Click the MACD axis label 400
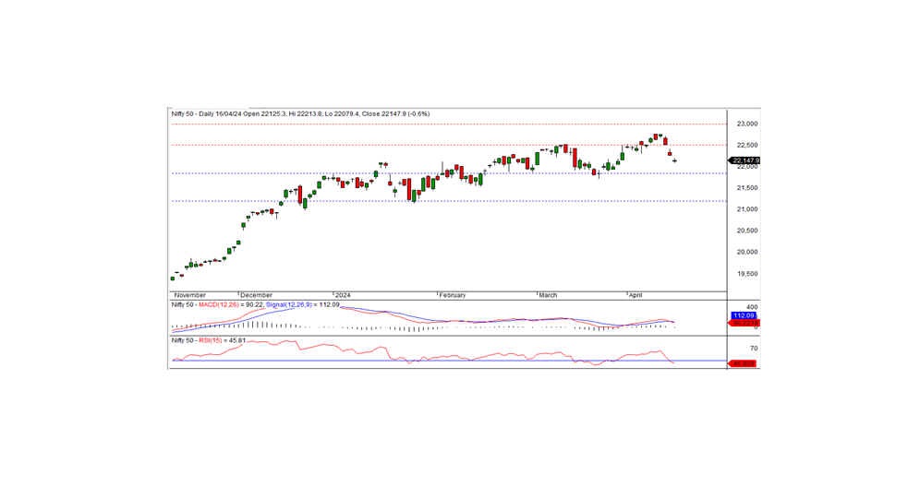This screenshot has height=486, width=920. click(752, 306)
